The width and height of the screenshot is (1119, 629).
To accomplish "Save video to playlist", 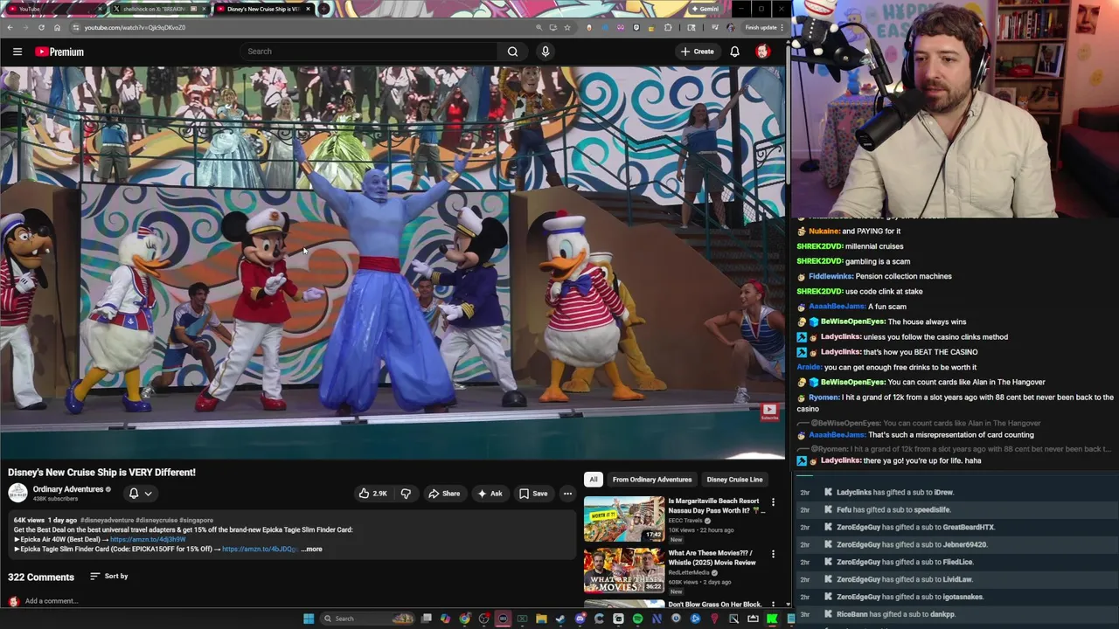I will tap(533, 494).
